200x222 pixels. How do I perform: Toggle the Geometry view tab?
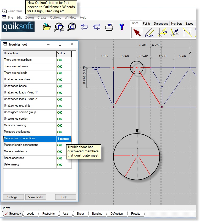click(x=13, y=214)
